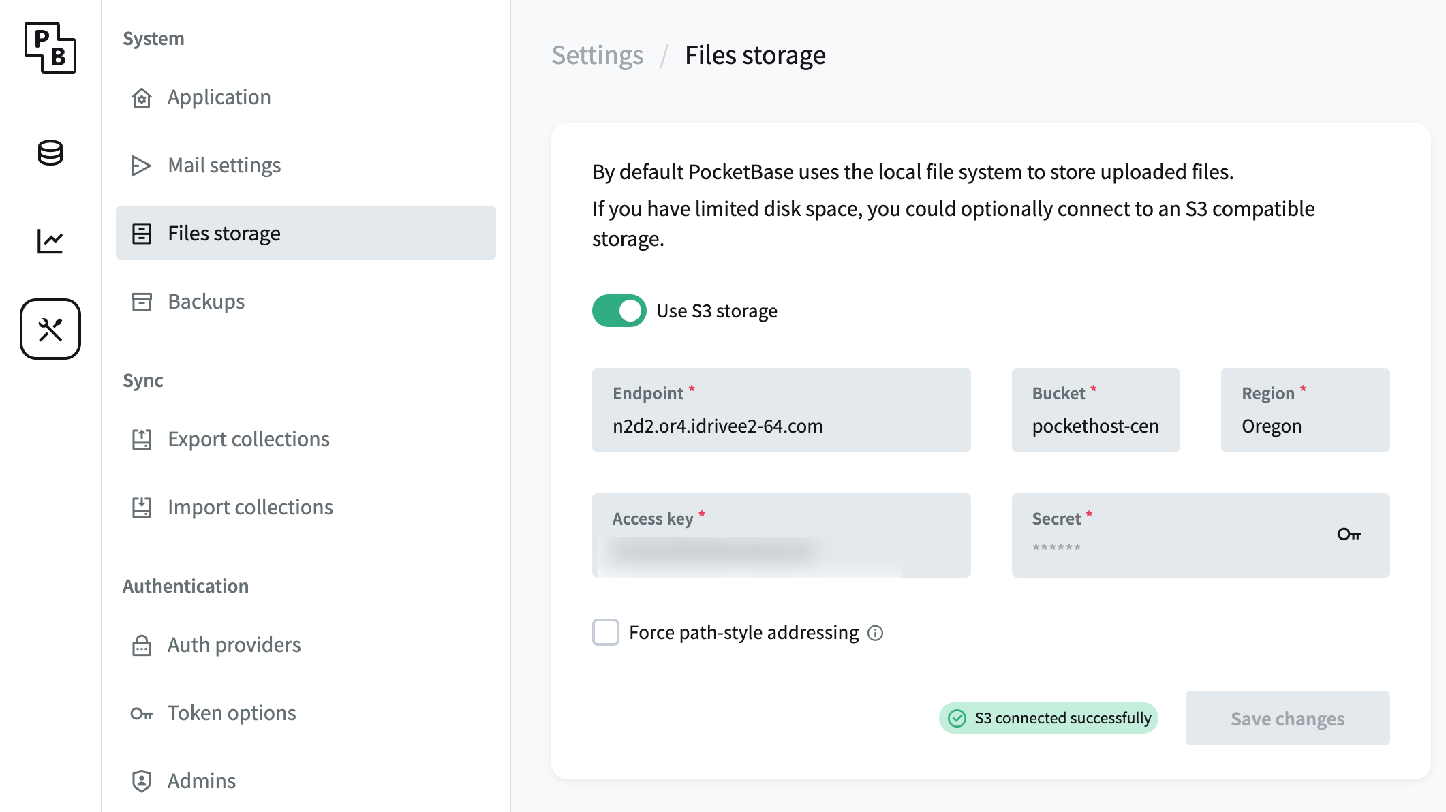Viewport: 1446px width, 812px height.
Task: Click into the Endpoint input field
Action: point(781,426)
